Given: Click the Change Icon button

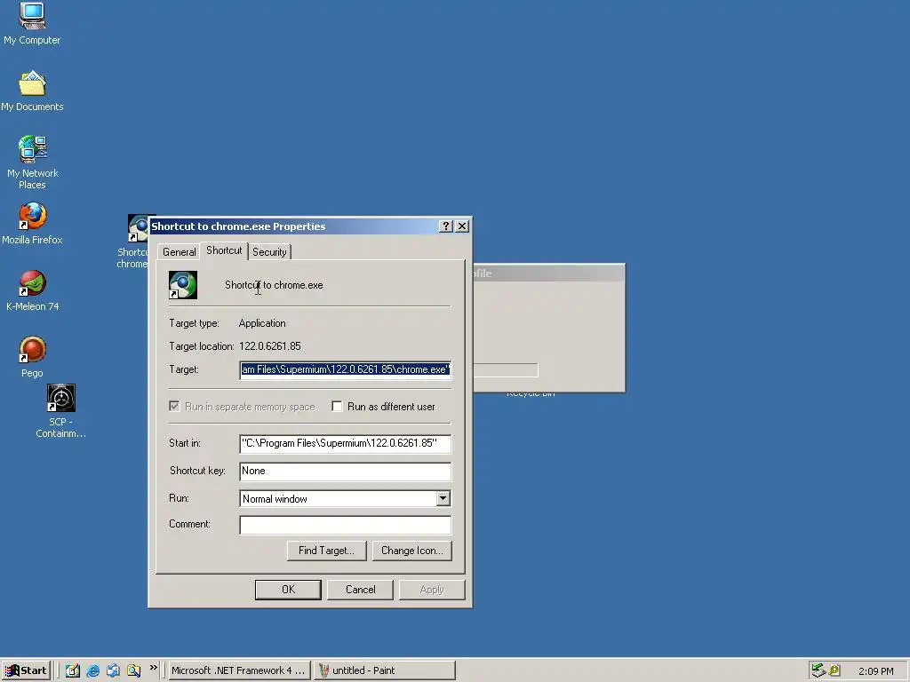Looking at the screenshot, I should point(412,551).
